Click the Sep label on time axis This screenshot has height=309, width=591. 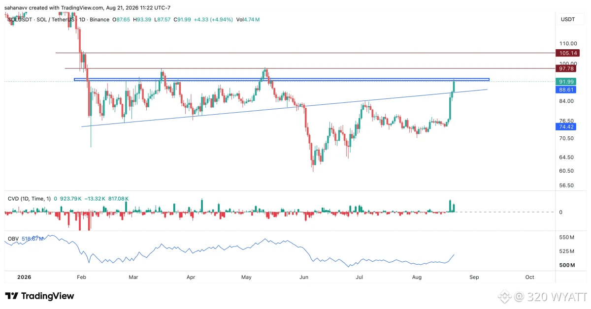coord(474,277)
